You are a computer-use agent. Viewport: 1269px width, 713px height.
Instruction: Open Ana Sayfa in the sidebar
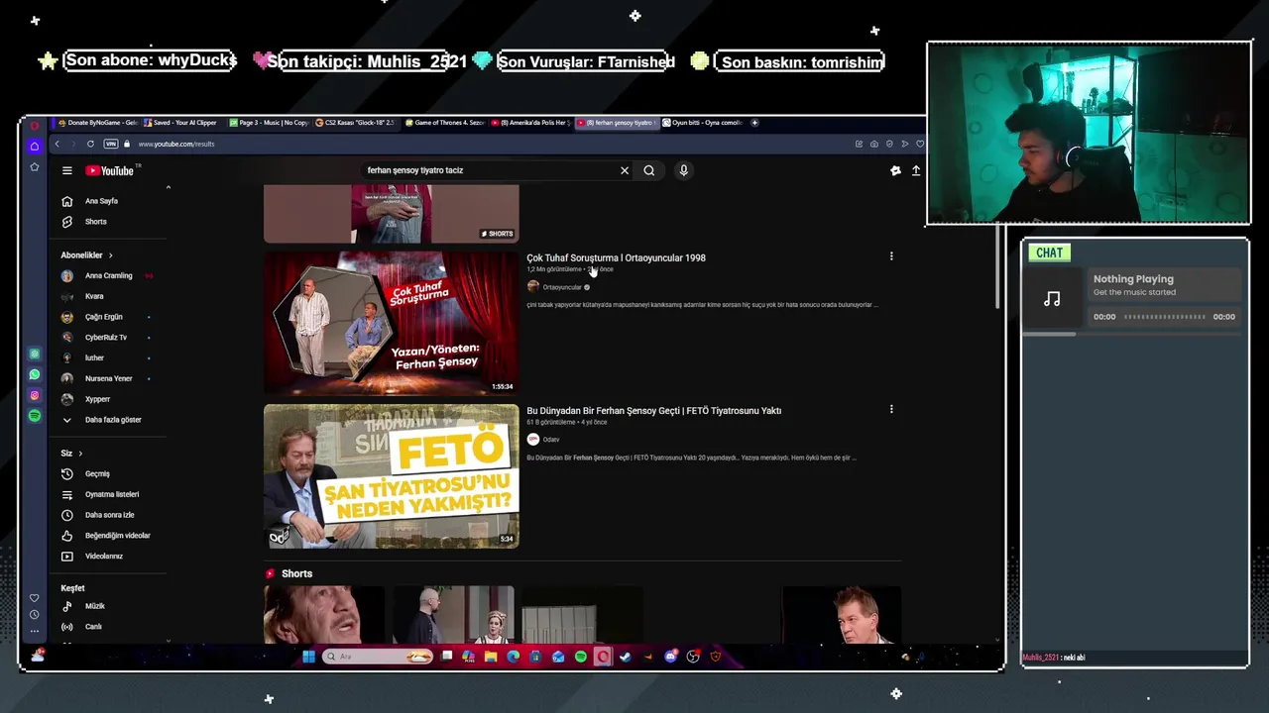point(101,201)
